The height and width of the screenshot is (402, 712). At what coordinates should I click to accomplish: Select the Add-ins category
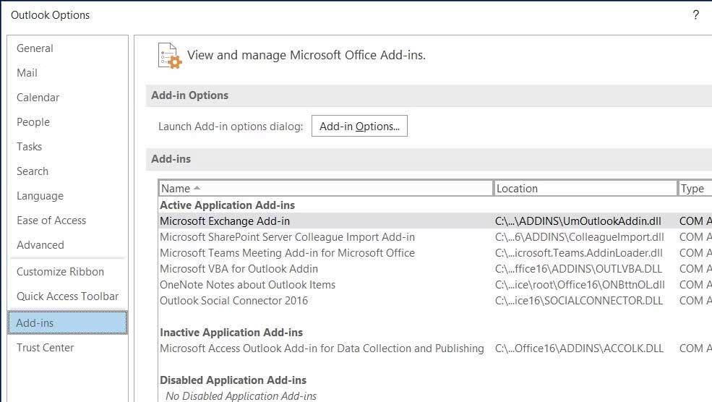67,323
